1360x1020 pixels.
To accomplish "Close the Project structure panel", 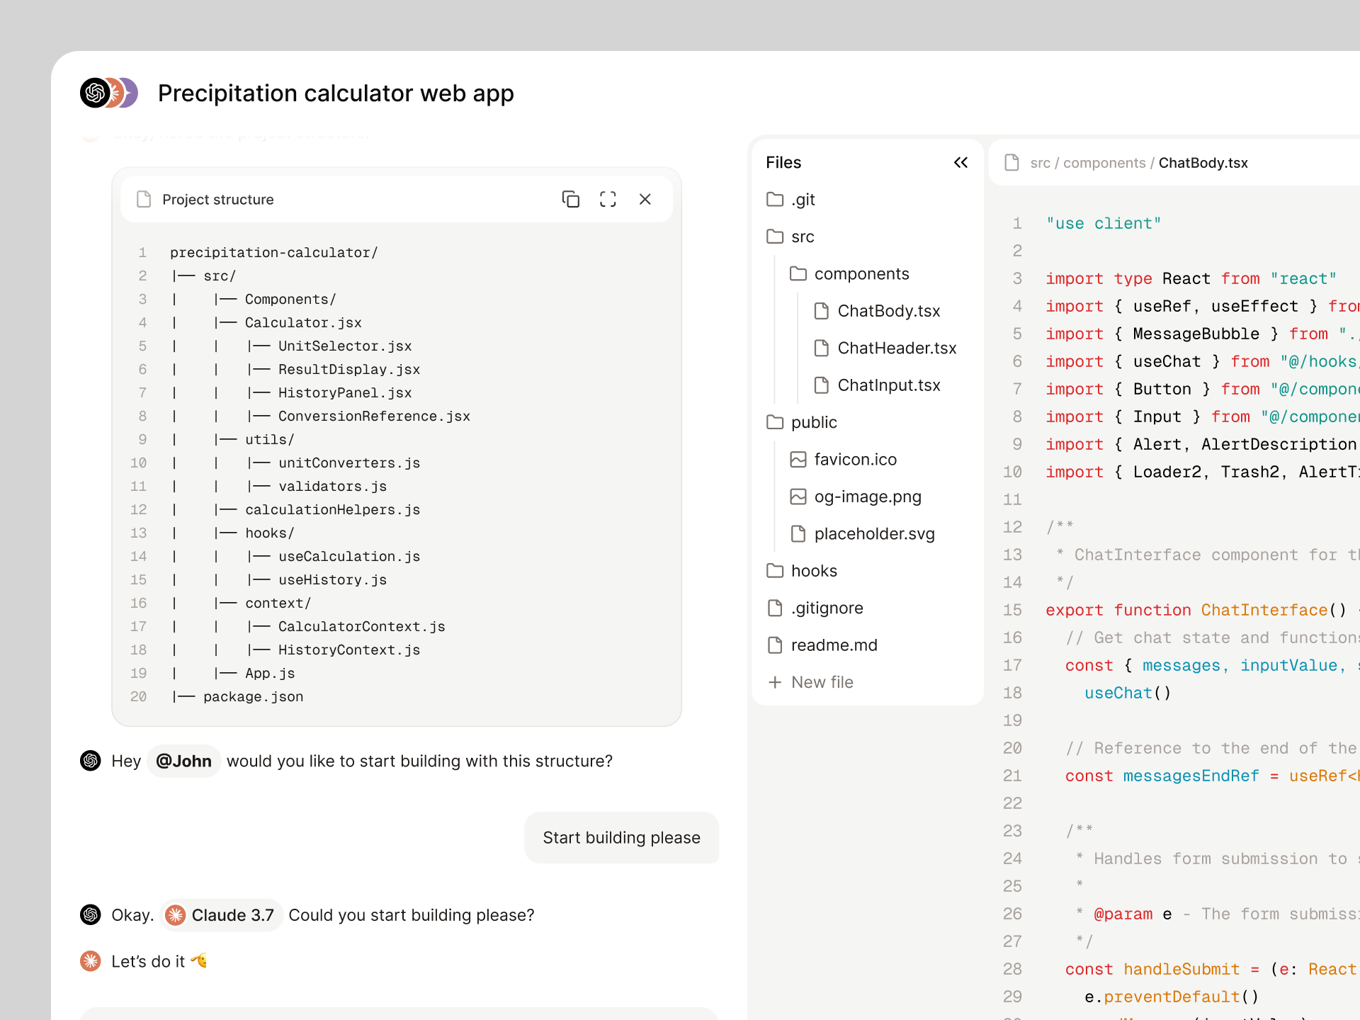I will (x=645, y=199).
